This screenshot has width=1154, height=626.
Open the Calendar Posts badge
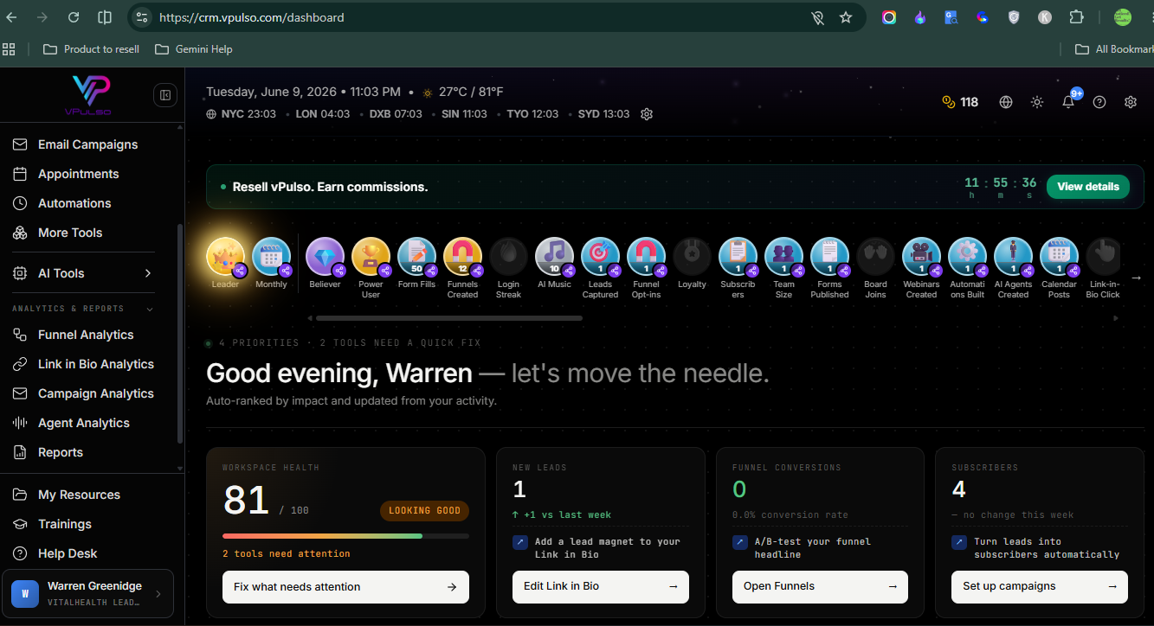coord(1059,257)
